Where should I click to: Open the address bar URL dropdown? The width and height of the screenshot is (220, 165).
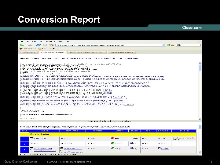pyautogui.click(x=164, y=45)
